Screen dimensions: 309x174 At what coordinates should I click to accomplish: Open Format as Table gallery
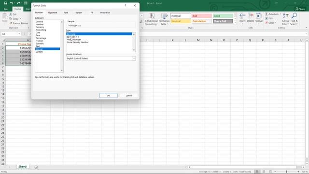(164, 19)
